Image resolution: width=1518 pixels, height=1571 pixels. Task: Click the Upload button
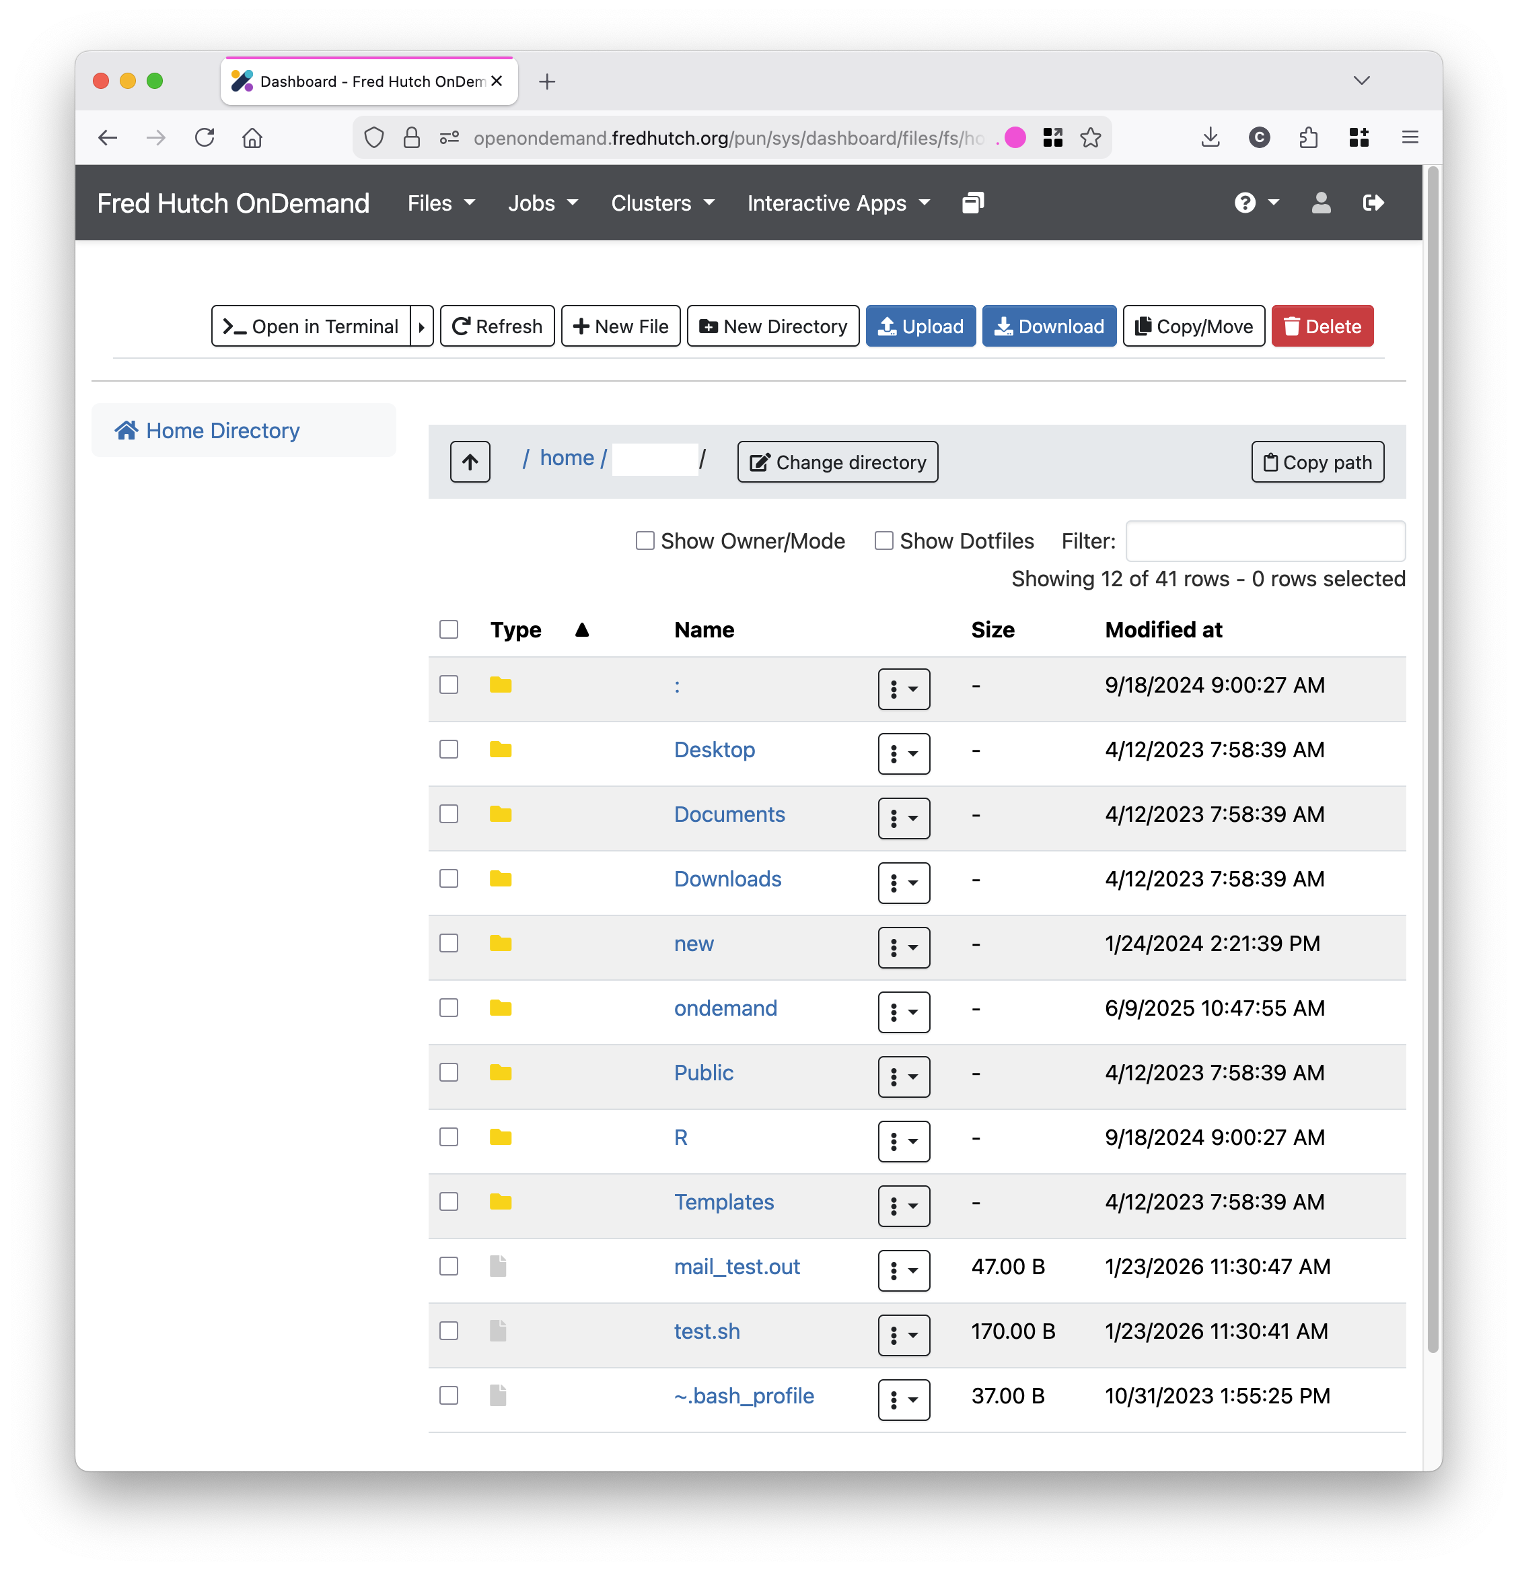920,326
